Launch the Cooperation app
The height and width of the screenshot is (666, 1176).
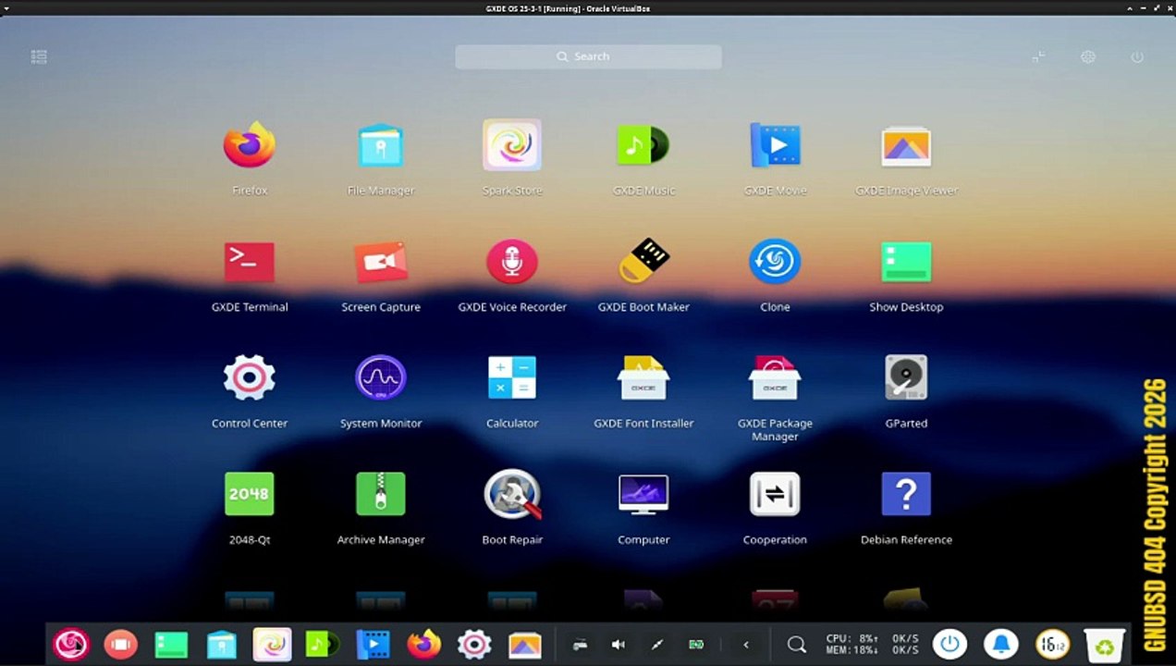point(775,494)
